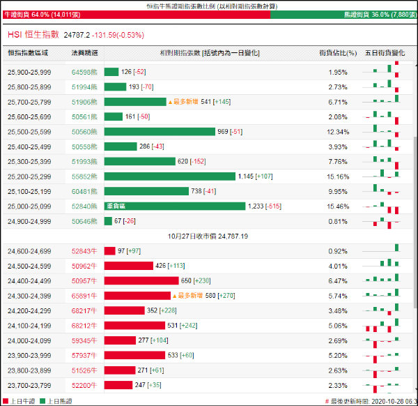Viewport: 418px width, 406px height.
Task: Click the value 1,145 [+107]
Action: [x=255, y=176]
